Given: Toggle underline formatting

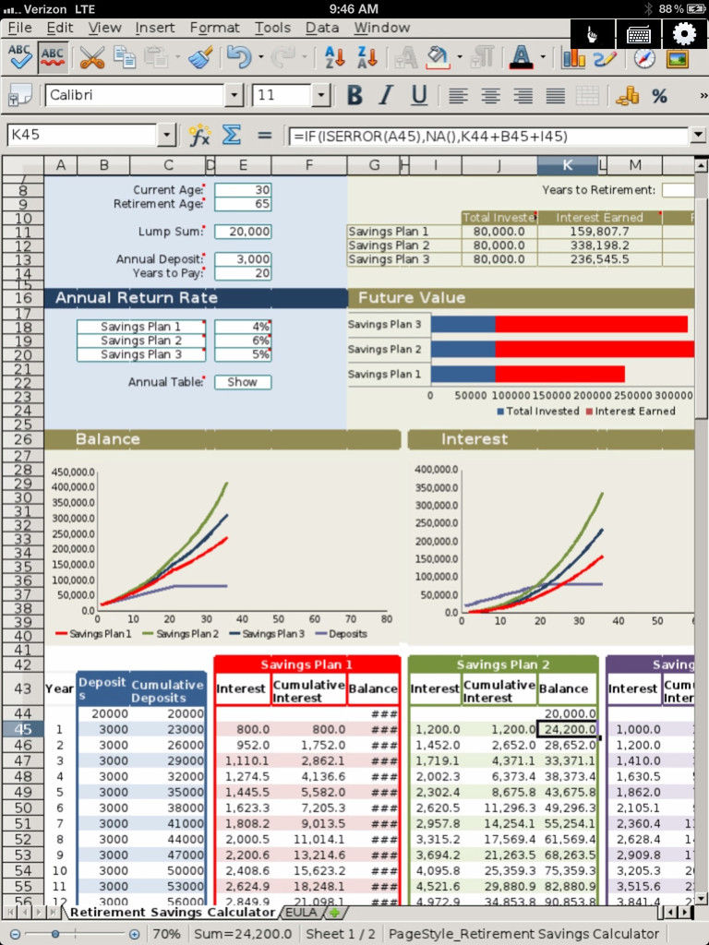Looking at the screenshot, I should (x=419, y=95).
